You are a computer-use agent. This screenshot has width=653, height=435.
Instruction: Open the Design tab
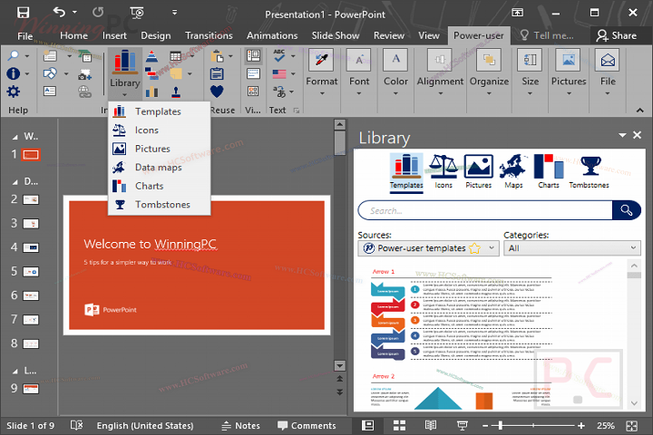point(156,36)
